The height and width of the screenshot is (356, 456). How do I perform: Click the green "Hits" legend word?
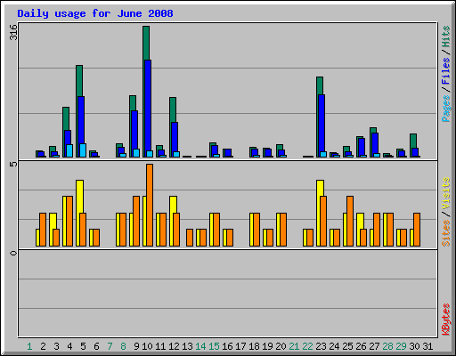pos(446,36)
